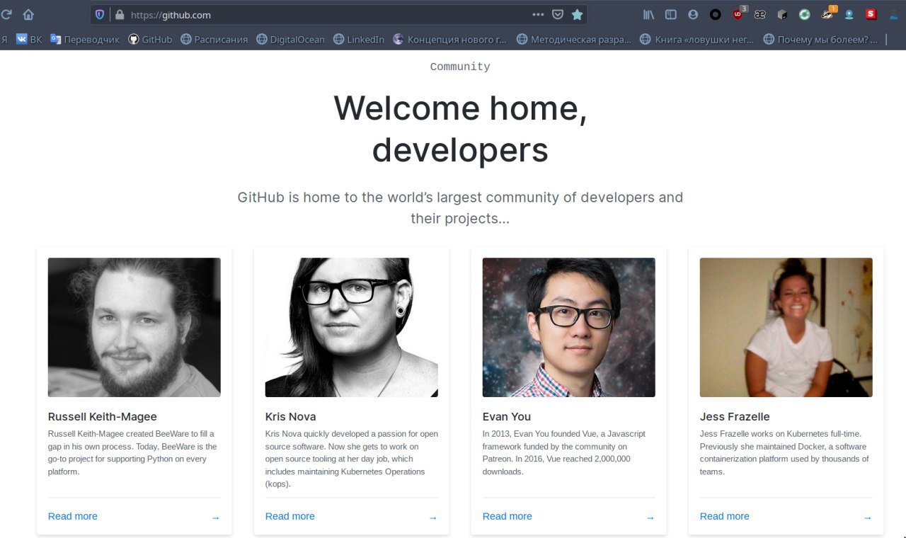
Task: Open the DigitalOcean bookmark
Action: [x=290, y=40]
